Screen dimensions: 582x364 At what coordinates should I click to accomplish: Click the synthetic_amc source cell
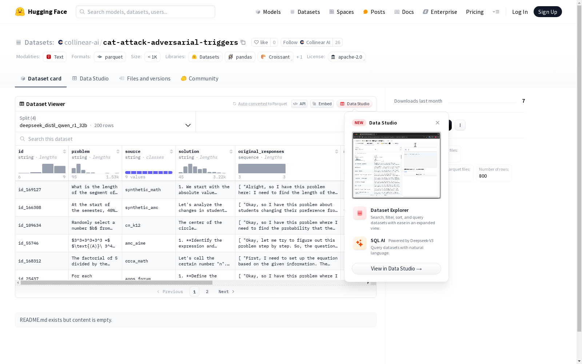(x=149, y=207)
